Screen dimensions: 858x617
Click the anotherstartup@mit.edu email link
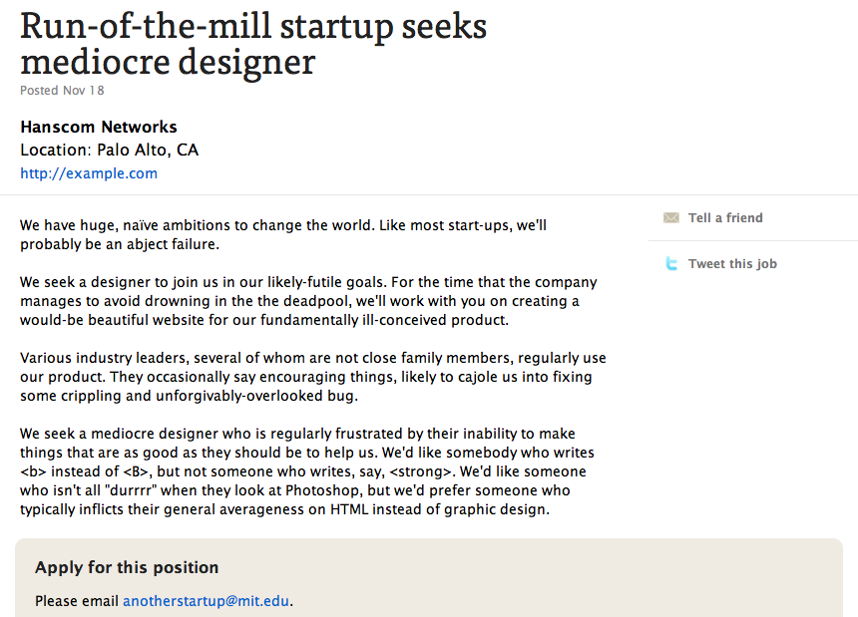tap(207, 601)
